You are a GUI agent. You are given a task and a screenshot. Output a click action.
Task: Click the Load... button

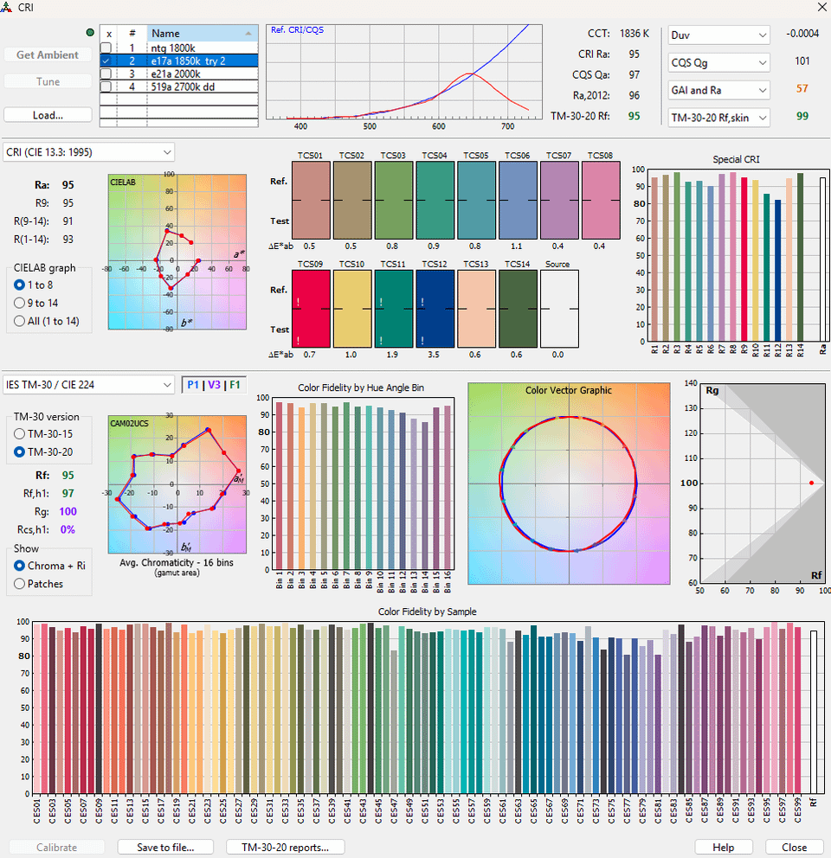point(48,114)
